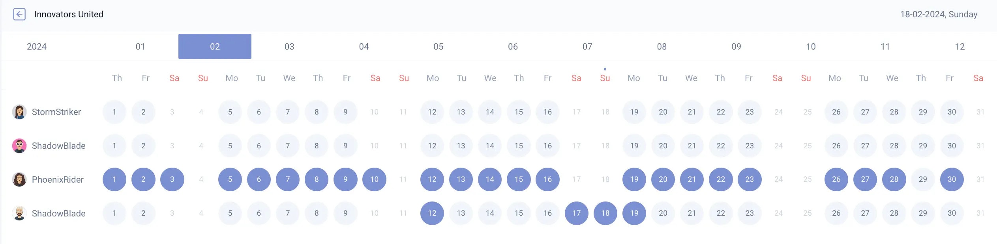Image resolution: width=997 pixels, height=244 pixels.
Task: Click the date 18-02-2024, Sunday
Action: tap(939, 14)
